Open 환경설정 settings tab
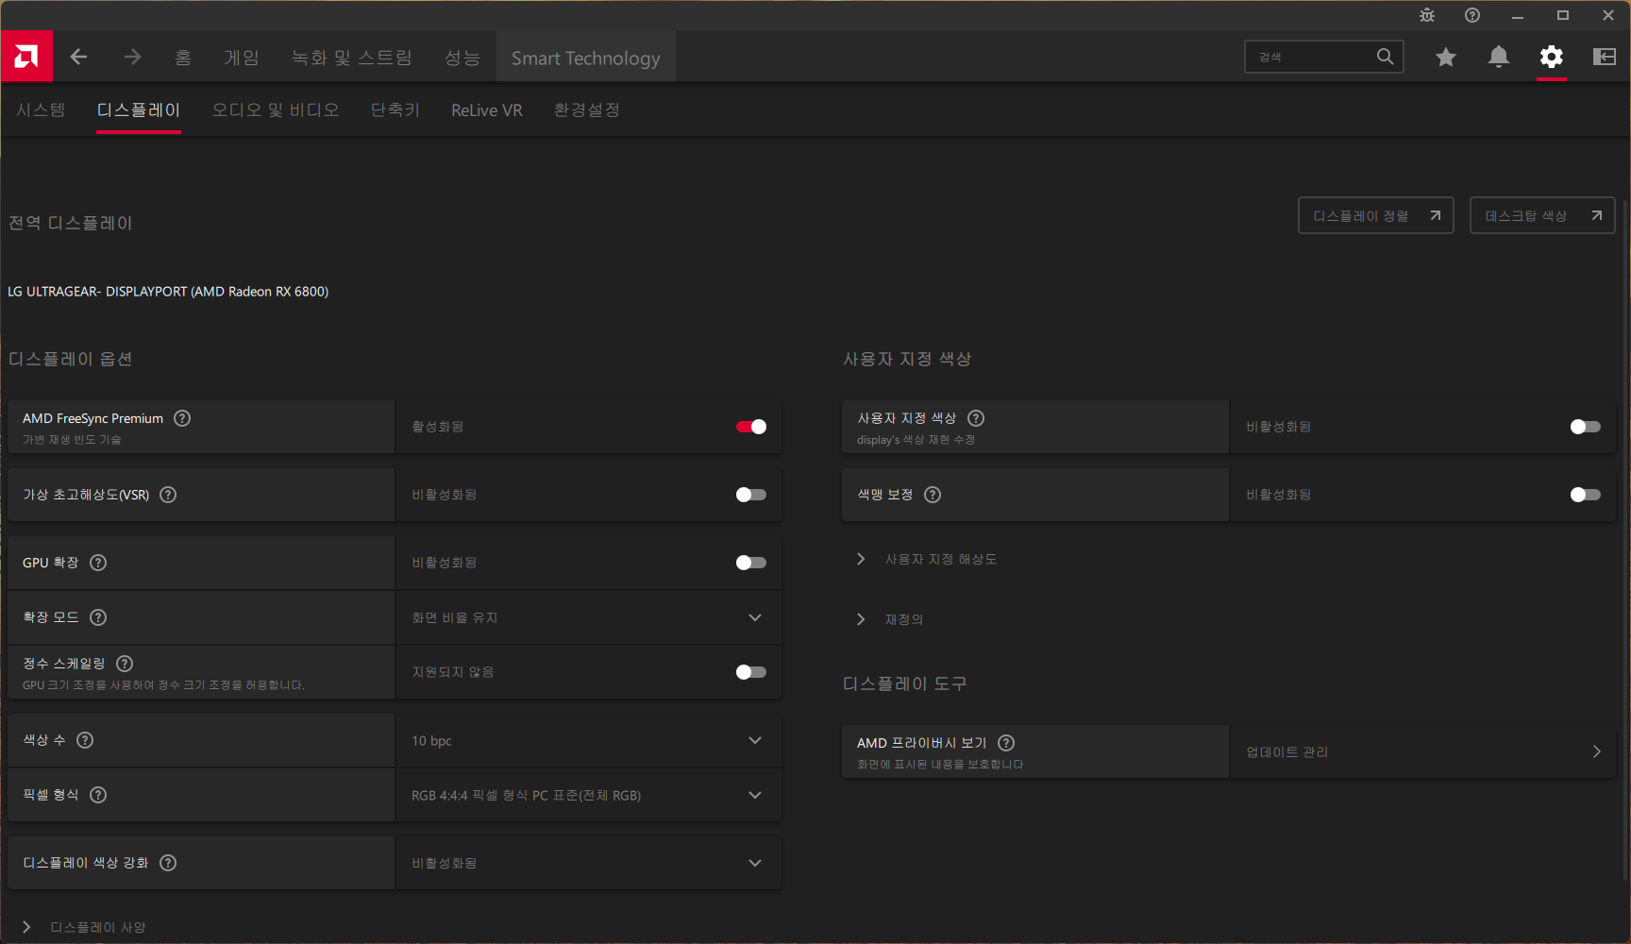Screen dimensions: 1631x944 [x=587, y=110]
